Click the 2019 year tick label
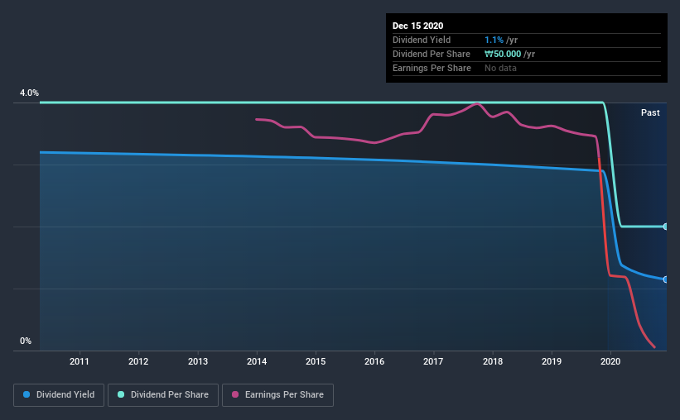Screen dimensions: 680x420 tap(552, 361)
